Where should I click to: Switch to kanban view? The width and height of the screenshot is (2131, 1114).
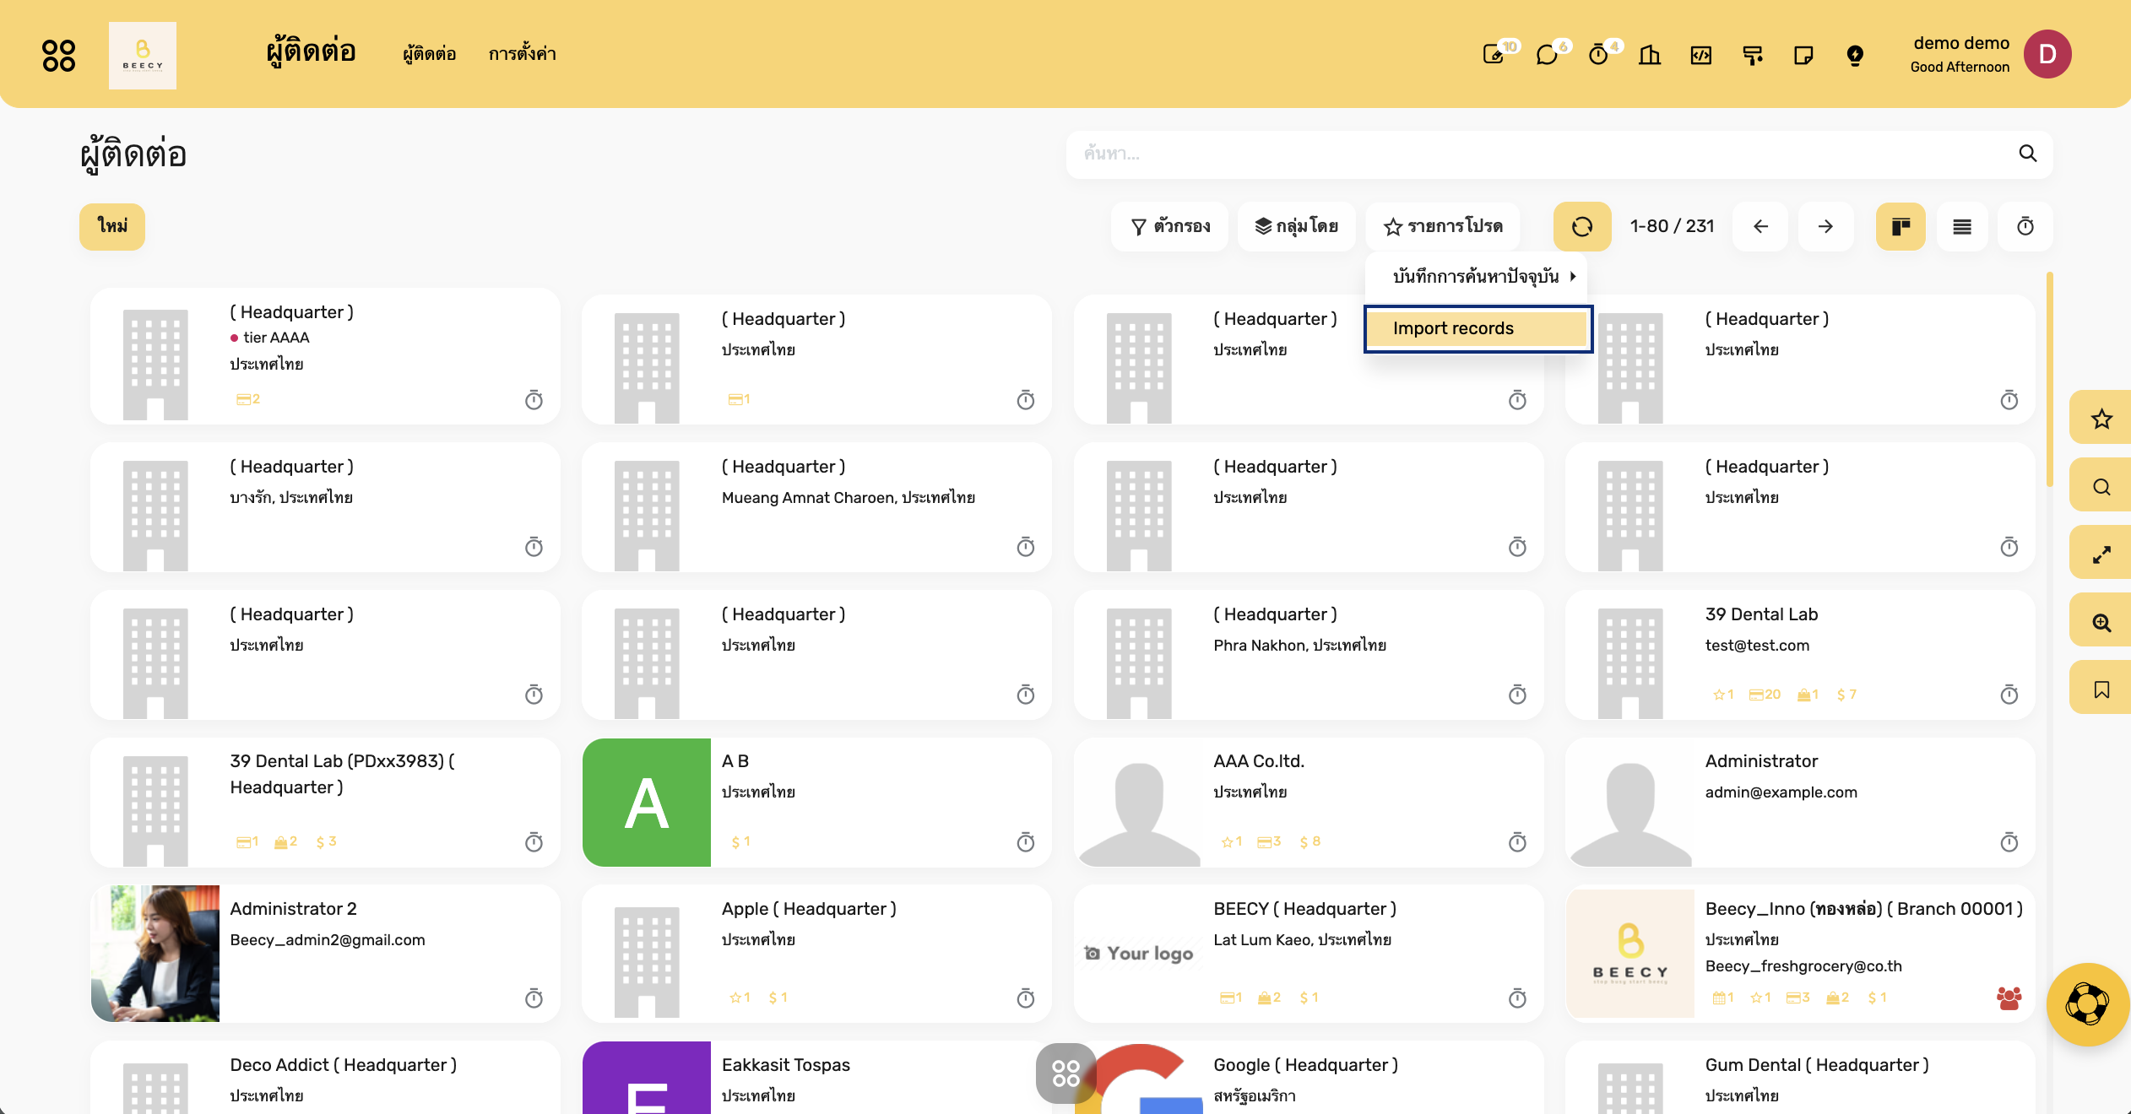(x=1901, y=226)
